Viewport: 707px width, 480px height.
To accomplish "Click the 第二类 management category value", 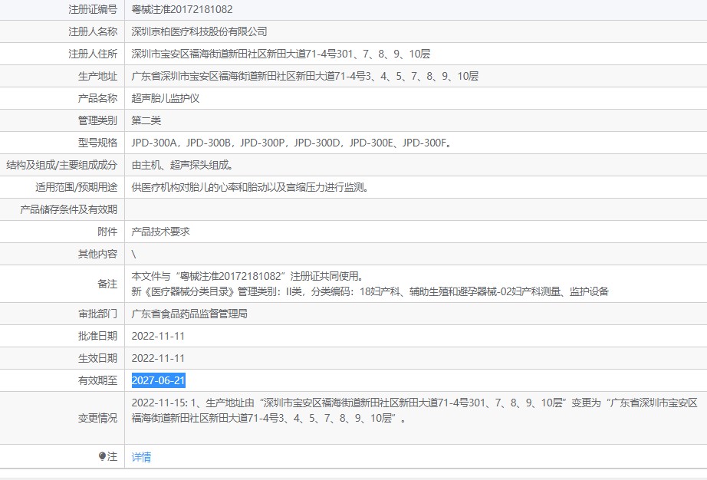I will click(x=146, y=120).
